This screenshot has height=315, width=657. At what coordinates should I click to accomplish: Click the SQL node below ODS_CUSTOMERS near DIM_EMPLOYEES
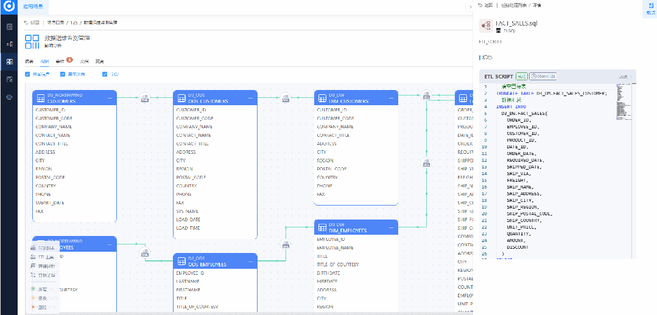click(286, 244)
